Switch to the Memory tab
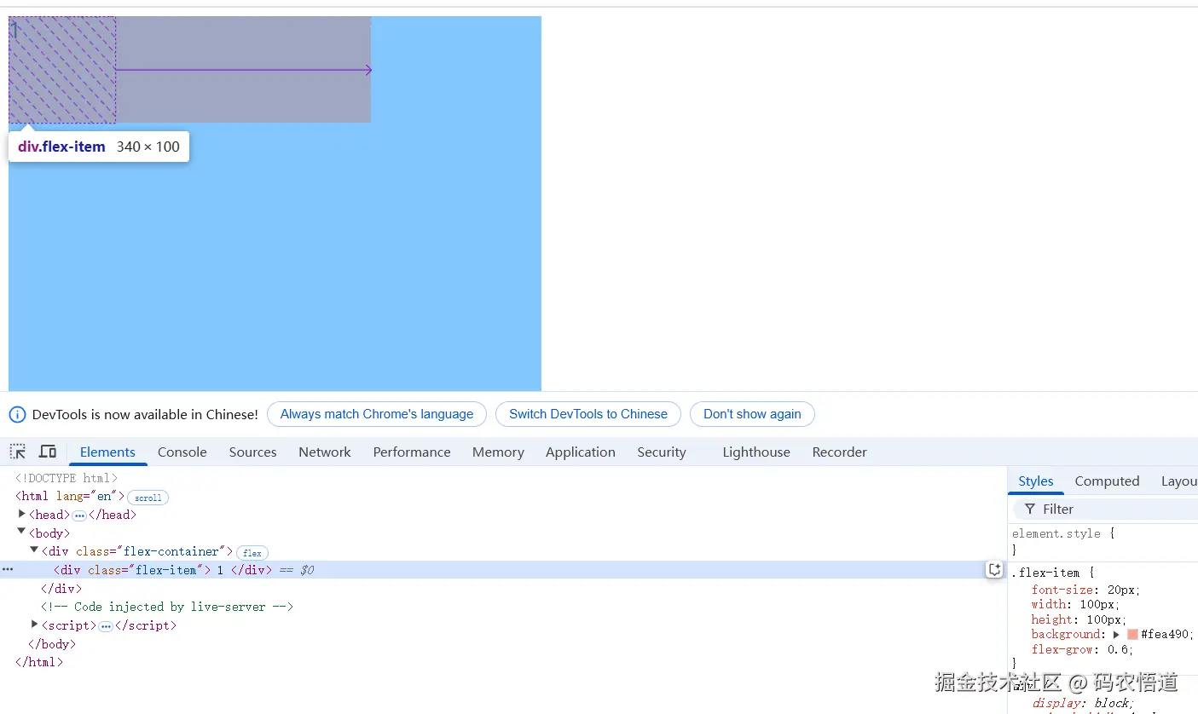This screenshot has height=714, width=1198. pyautogui.click(x=498, y=452)
